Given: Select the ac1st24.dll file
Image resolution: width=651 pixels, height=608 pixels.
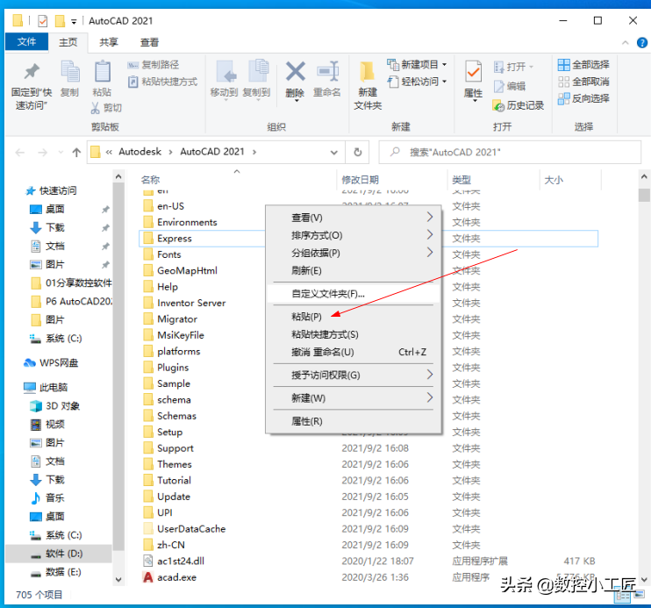Looking at the screenshot, I should [181, 562].
